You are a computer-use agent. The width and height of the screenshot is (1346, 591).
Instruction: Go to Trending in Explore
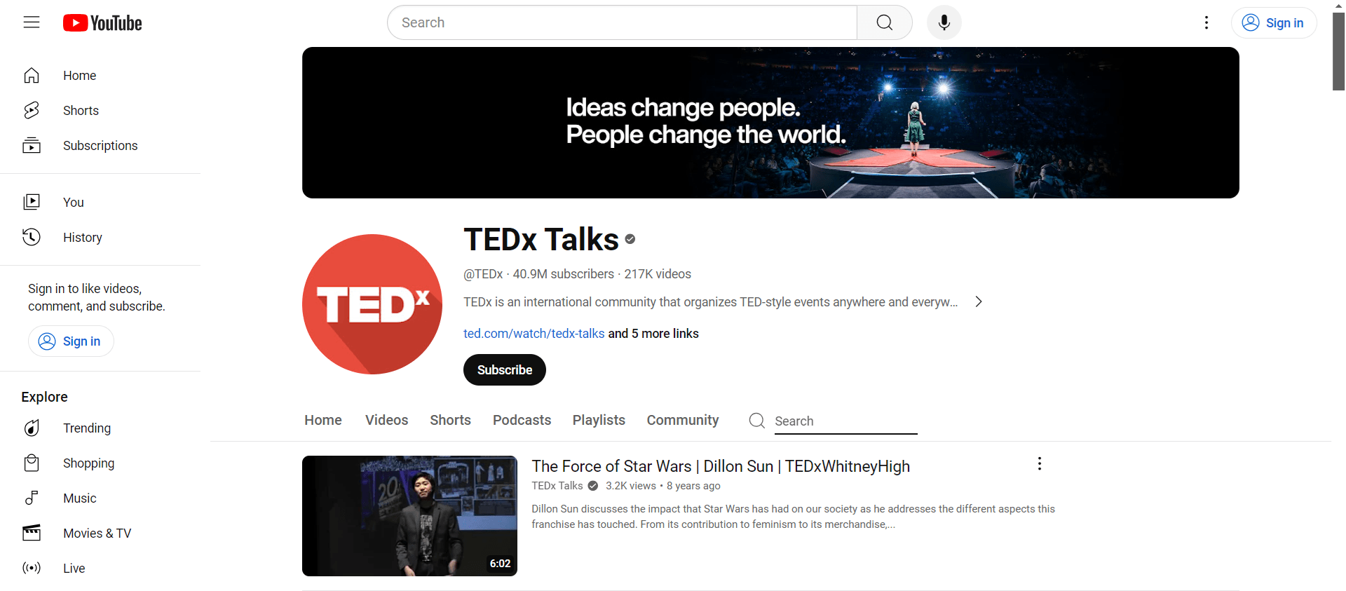(x=86, y=428)
